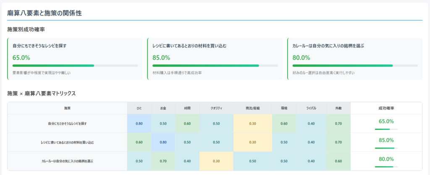Screen dimensions: 430x175
Task: Select the 成功確率 column header
Action: 386,108
